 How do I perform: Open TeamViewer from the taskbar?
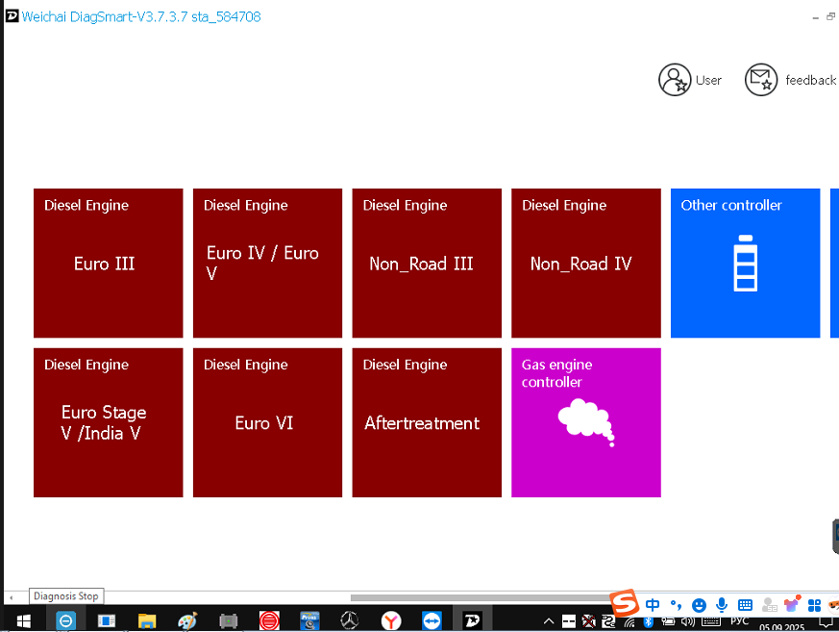click(432, 620)
